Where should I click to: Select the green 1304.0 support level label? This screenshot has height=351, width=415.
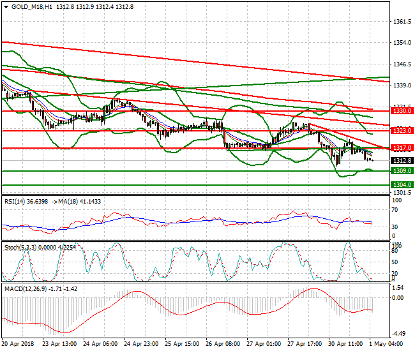point(402,185)
